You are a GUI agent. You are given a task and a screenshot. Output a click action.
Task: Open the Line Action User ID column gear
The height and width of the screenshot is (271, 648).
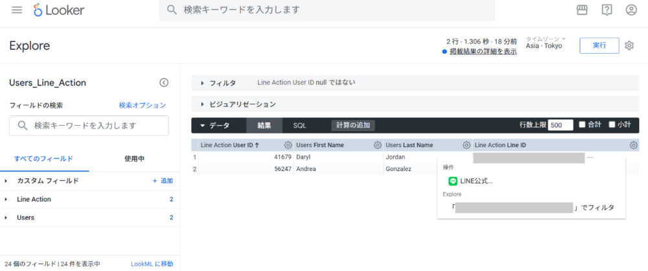coord(288,145)
